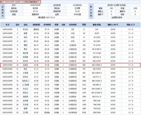Image resolution: width=141 pixels, height=115 pixels.
Task: Open the 德清 station link
Action: (25, 33)
